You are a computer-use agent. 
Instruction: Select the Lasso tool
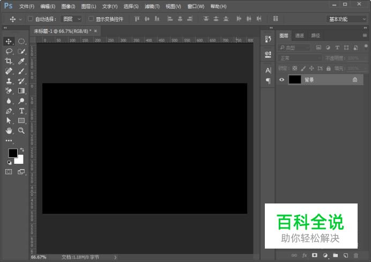point(9,52)
